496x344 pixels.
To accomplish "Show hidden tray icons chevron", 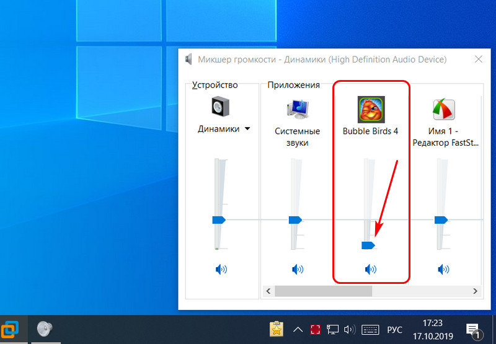I will pos(298,330).
